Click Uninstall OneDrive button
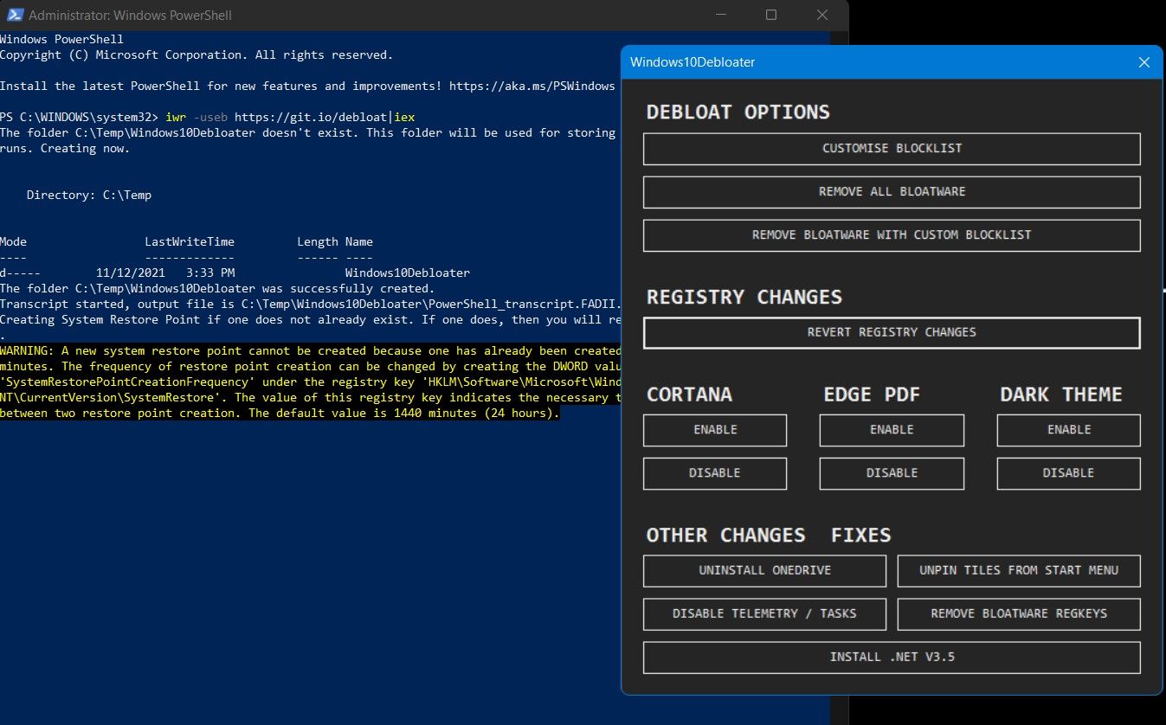Image resolution: width=1166 pixels, height=725 pixels. pyautogui.click(x=764, y=571)
